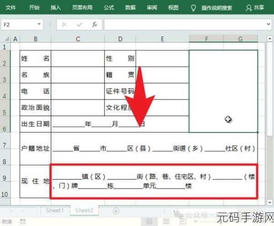Click the lightbulb tell-me icon
The height and width of the screenshot is (226, 274).
(x=193, y=8)
